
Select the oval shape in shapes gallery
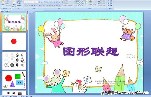[86, 1]
